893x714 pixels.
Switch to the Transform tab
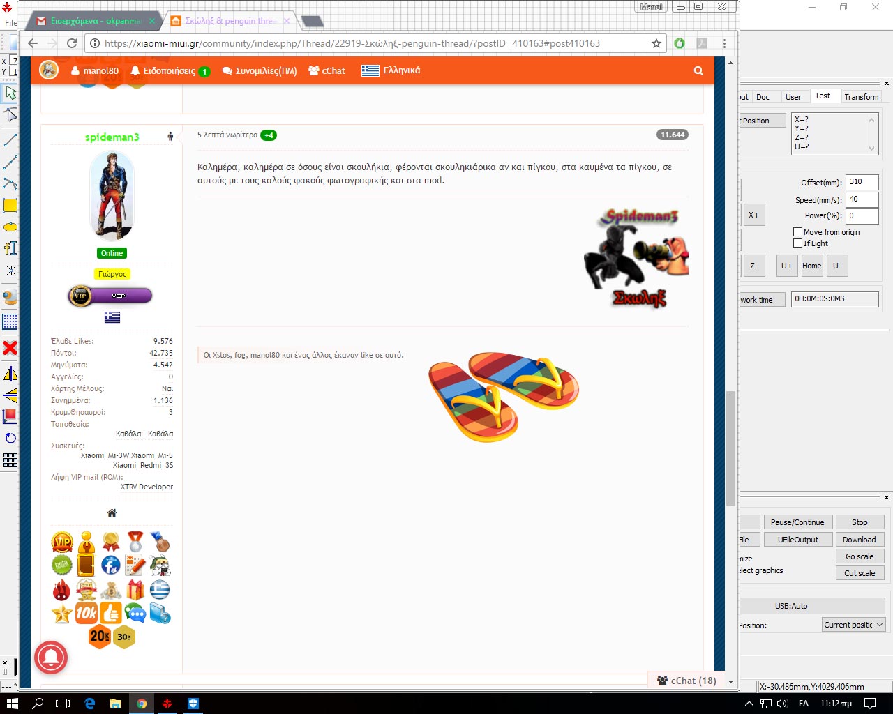[x=861, y=97]
